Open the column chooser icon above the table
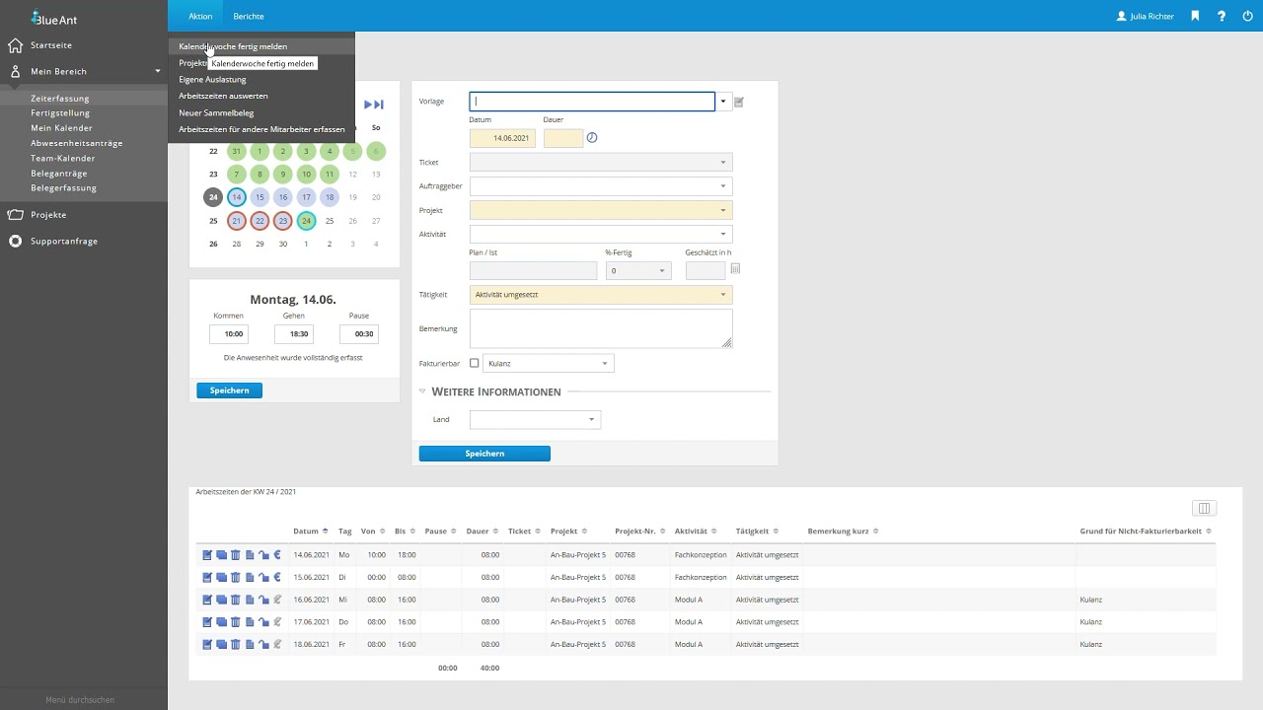Screen dimensions: 1263x710 [x=1203, y=508]
